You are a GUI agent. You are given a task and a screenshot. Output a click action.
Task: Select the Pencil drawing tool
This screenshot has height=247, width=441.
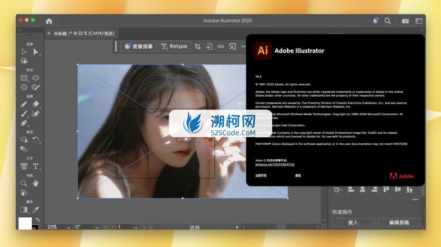coord(24,104)
